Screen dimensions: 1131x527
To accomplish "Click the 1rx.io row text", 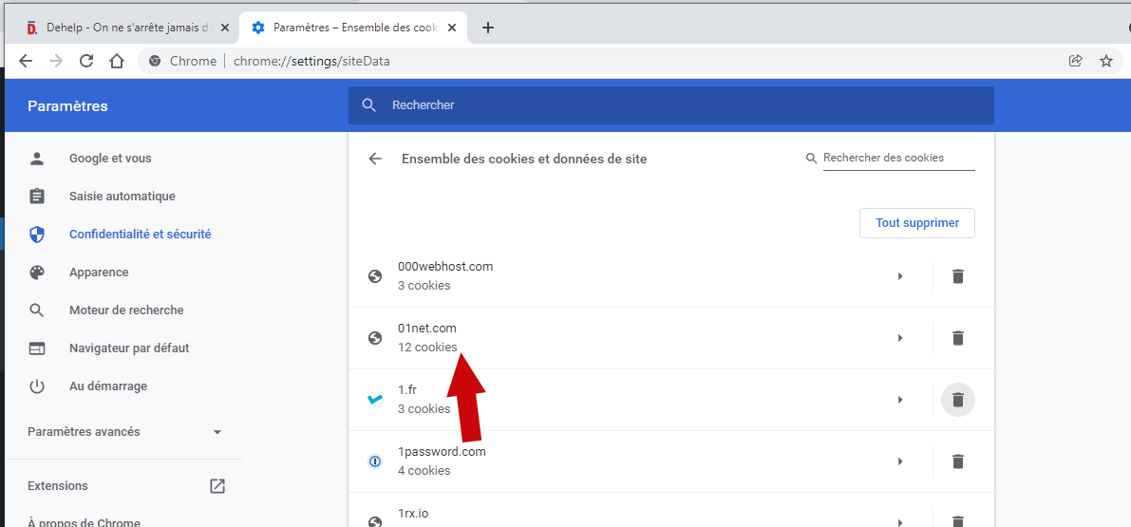I will [x=413, y=514].
